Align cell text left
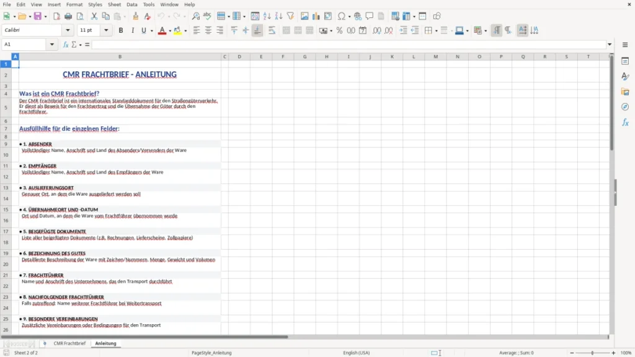The image size is (635, 357). [x=197, y=30]
